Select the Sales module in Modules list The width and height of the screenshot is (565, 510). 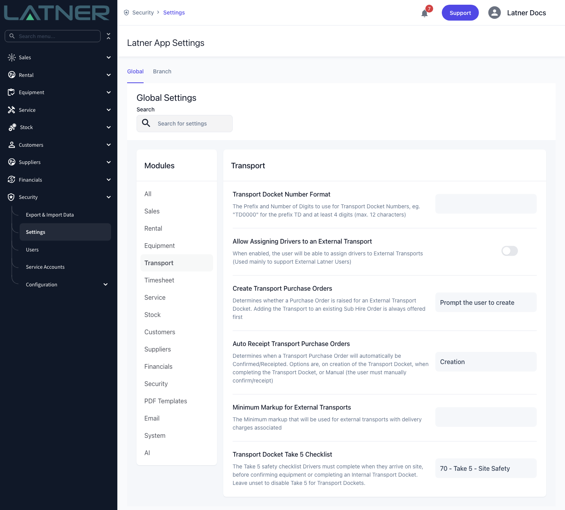pos(177,211)
